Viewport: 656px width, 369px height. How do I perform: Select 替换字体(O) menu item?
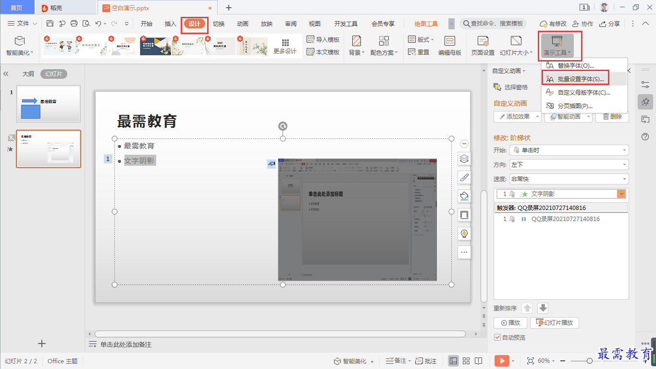pyautogui.click(x=584, y=66)
